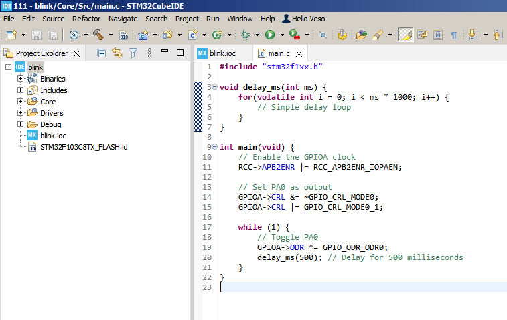This screenshot has width=507, height=320.
Task: Click Collapse All in Project Explorer
Action: 102,53
